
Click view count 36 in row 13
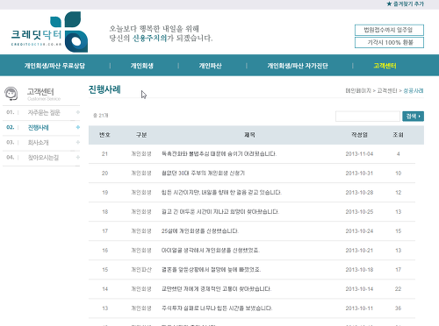point(398,308)
